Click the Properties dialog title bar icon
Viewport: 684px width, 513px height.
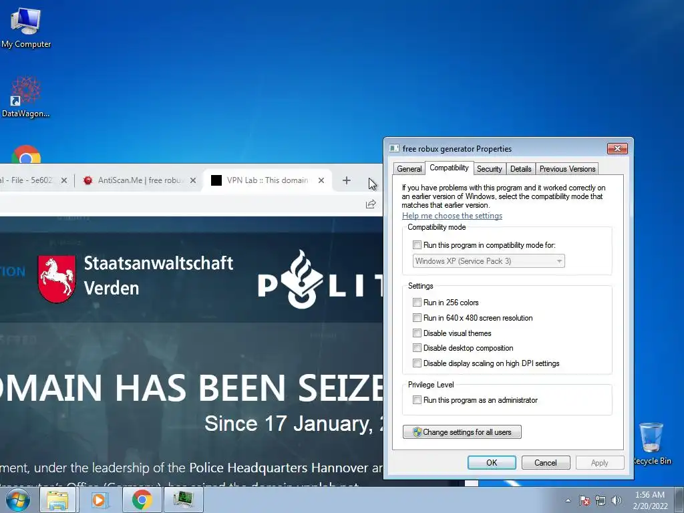(x=394, y=148)
